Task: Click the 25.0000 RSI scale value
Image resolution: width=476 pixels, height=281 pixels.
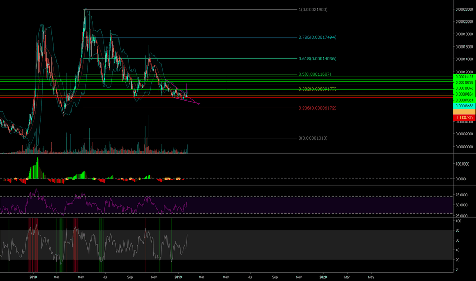Action: [461, 216]
